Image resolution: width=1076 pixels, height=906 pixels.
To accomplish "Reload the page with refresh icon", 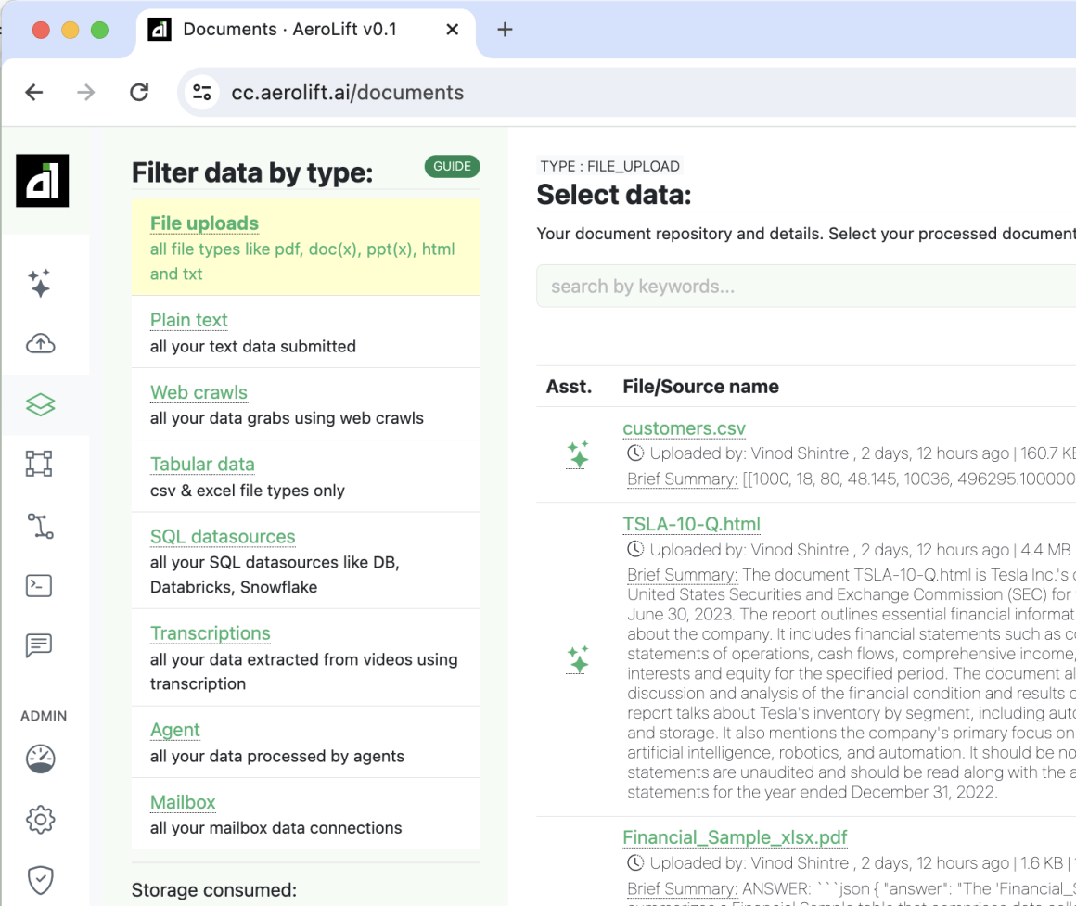I will click(x=139, y=92).
